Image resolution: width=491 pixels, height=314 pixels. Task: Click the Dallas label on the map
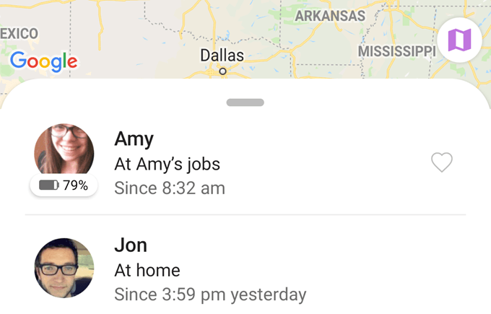[x=222, y=56]
